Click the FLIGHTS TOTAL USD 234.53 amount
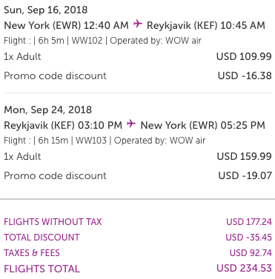 [x=244, y=268]
